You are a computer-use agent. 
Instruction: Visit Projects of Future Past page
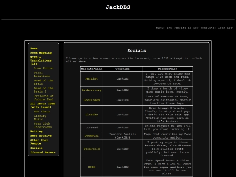(x=44, y=97)
